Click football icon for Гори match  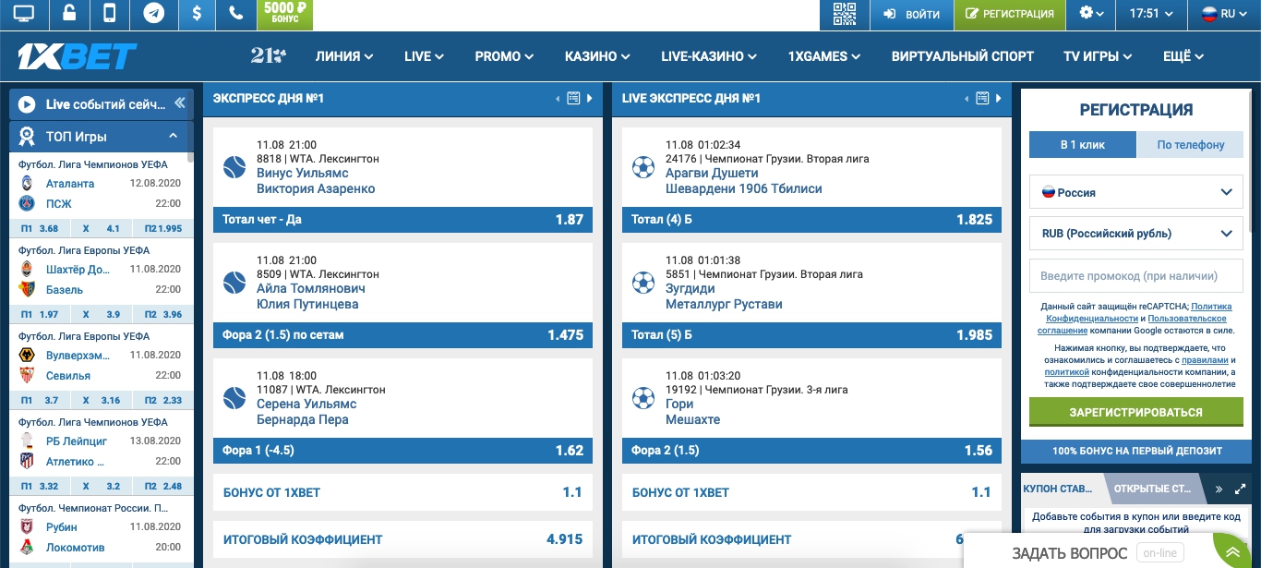click(643, 398)
